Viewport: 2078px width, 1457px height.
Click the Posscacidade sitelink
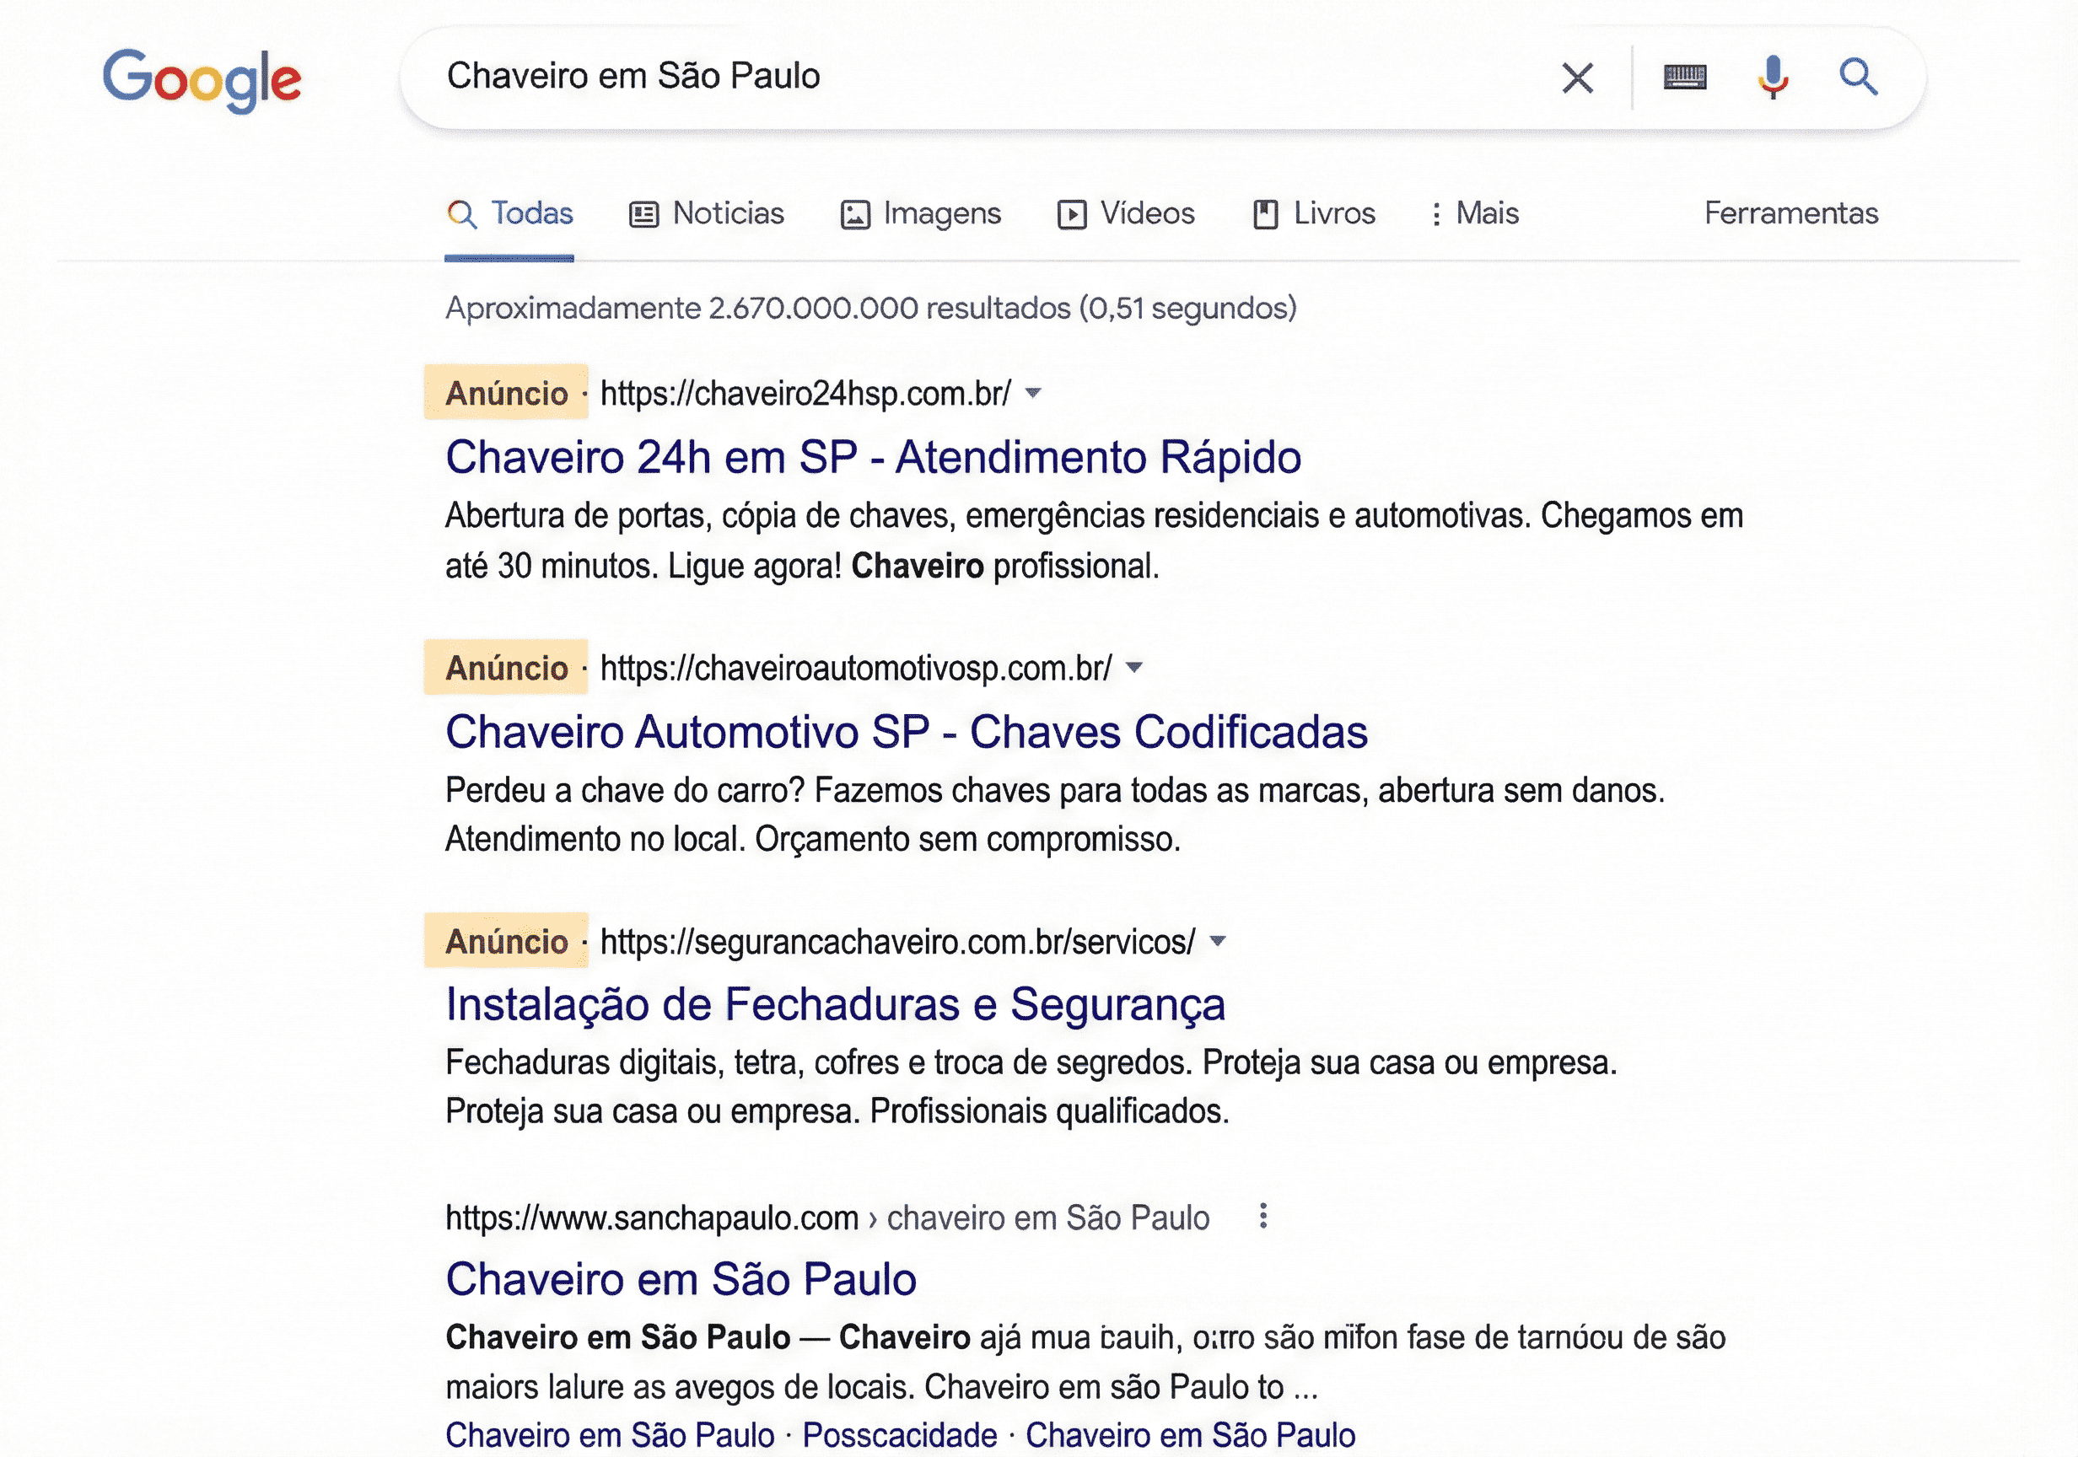(899, 1434)
